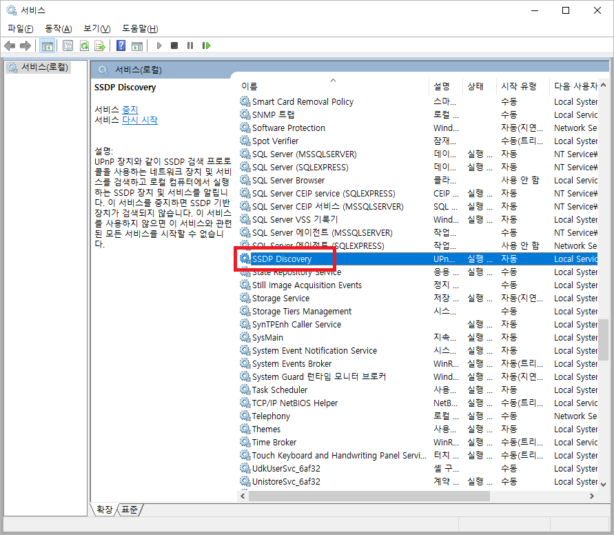
Task: Click gear icon of UdkUserSvc_6af32 row
Action: (x=245, y=468)
